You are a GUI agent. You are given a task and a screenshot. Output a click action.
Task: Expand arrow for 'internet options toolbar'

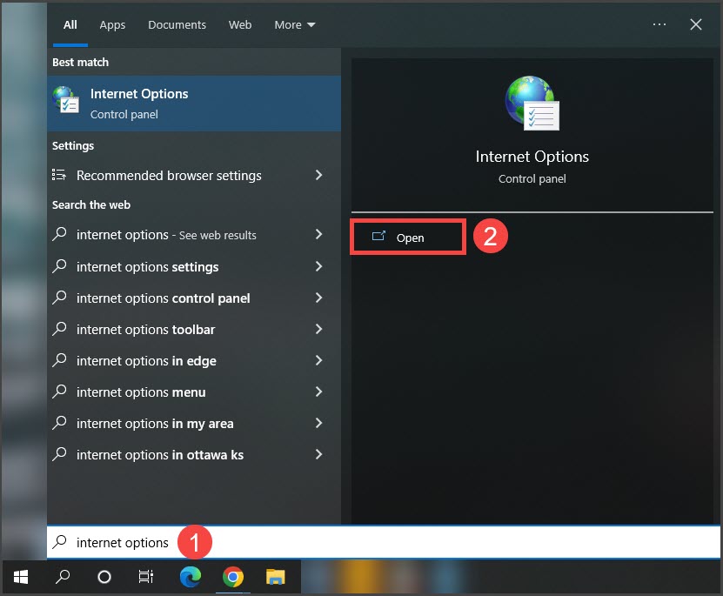coord(318,329)
